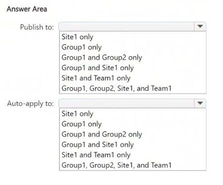
Task: Click the 'Publish to:' label
Action: click(37, 27)
